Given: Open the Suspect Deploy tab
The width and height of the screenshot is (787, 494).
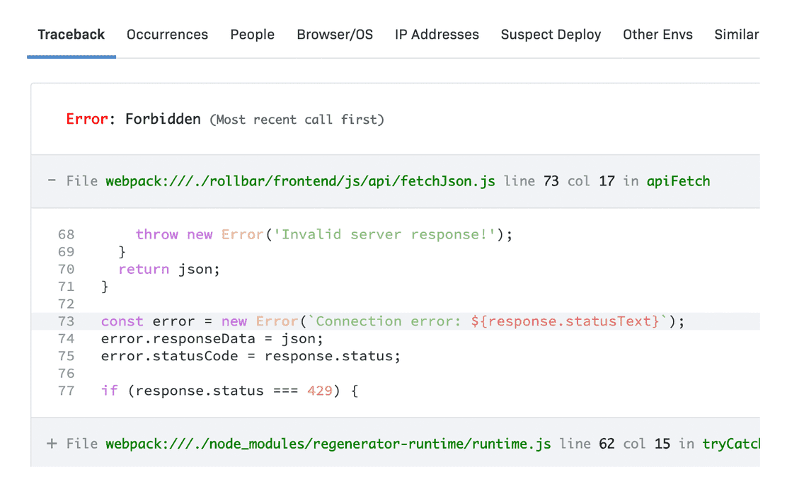Looking at the screenshot, I should pyautogui.click(x=551, y=35).
